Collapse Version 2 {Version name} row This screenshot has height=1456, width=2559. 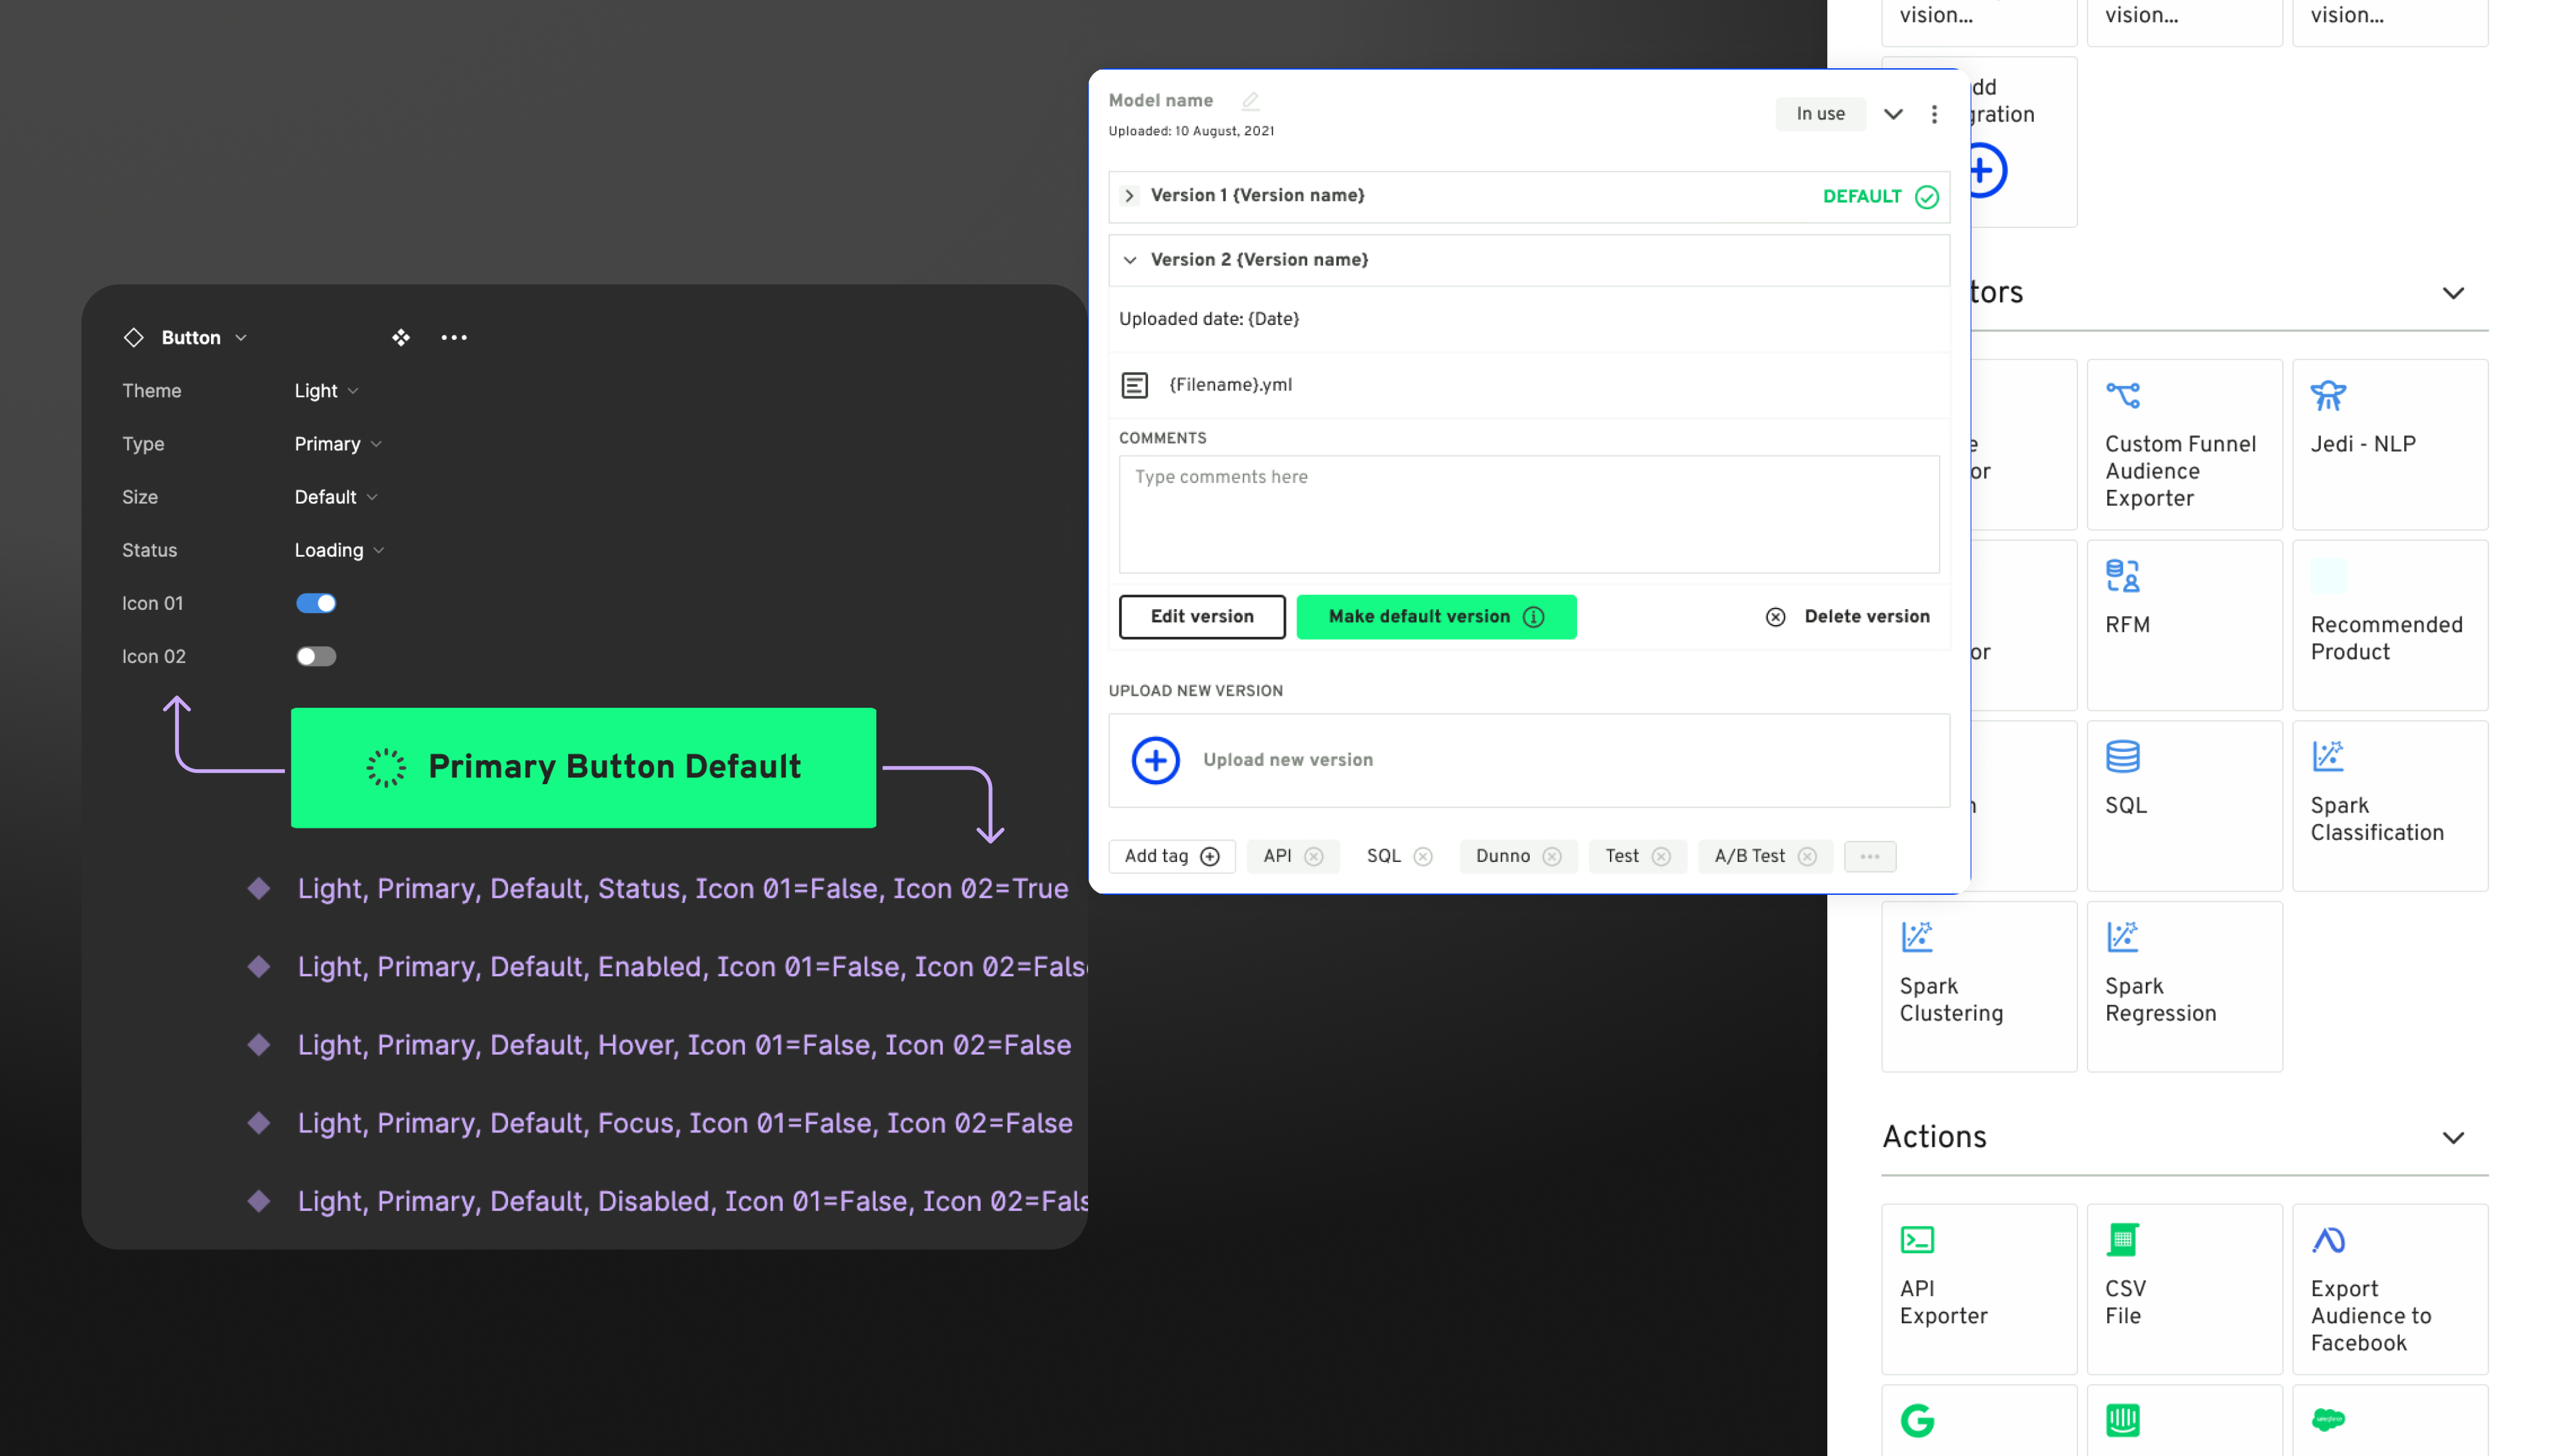point(1528,260)
